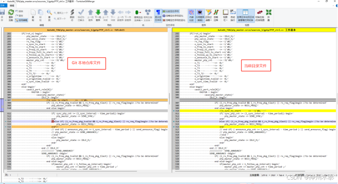The height and width of the screenshot is (184, 338).
Task: Click 'SEND_ANNOUNCE :begin' line 326 in left pane
Action: [x=54, y=153]
